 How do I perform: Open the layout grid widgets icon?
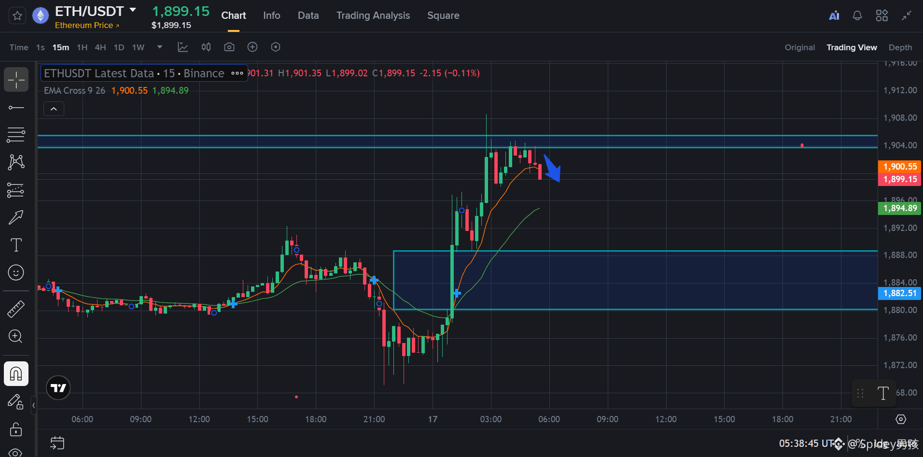[x=882, y=16]
